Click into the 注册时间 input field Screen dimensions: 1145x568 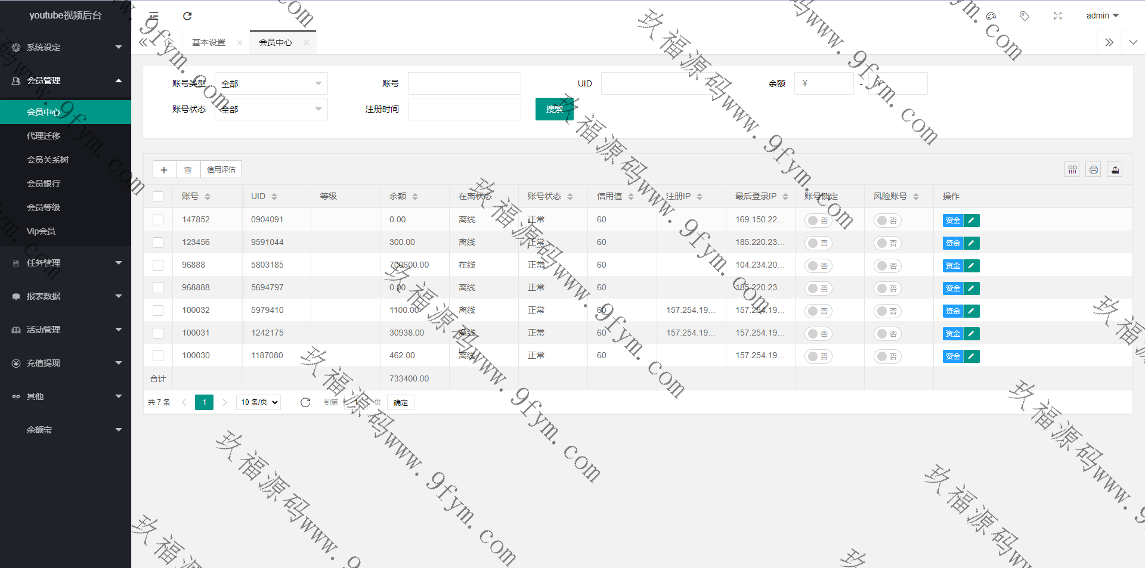pos(464,109)
